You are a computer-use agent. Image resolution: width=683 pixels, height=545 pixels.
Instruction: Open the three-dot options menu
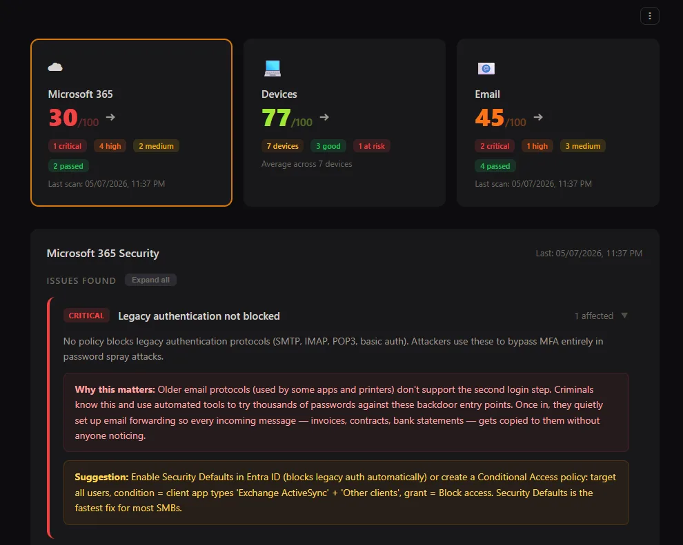(649, 16)
